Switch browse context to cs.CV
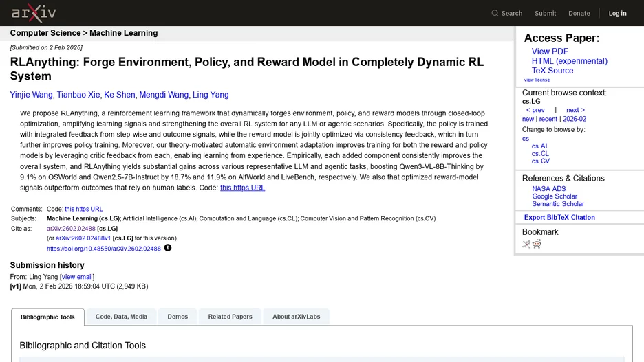This screenshot has height=362, width=644. coord(541,161)
